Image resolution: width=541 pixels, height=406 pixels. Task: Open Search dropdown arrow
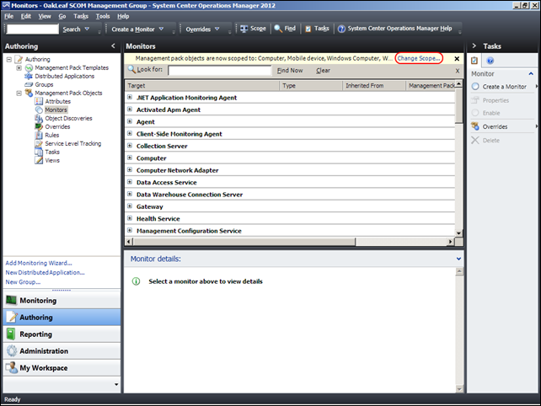click(87, 29)
